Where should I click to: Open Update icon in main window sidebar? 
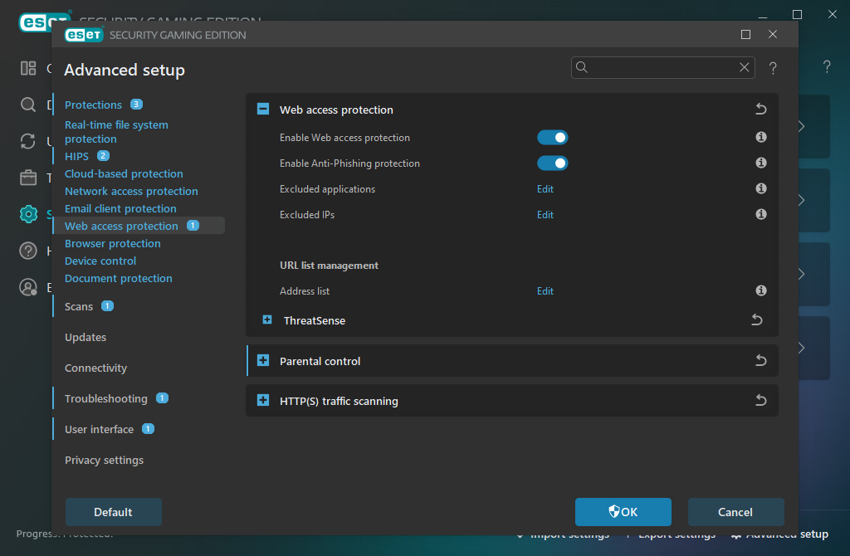click(28, 141)
